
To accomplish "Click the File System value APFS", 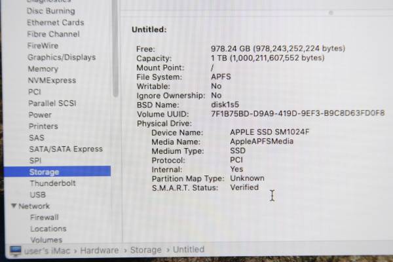I will tap(221, 77).
